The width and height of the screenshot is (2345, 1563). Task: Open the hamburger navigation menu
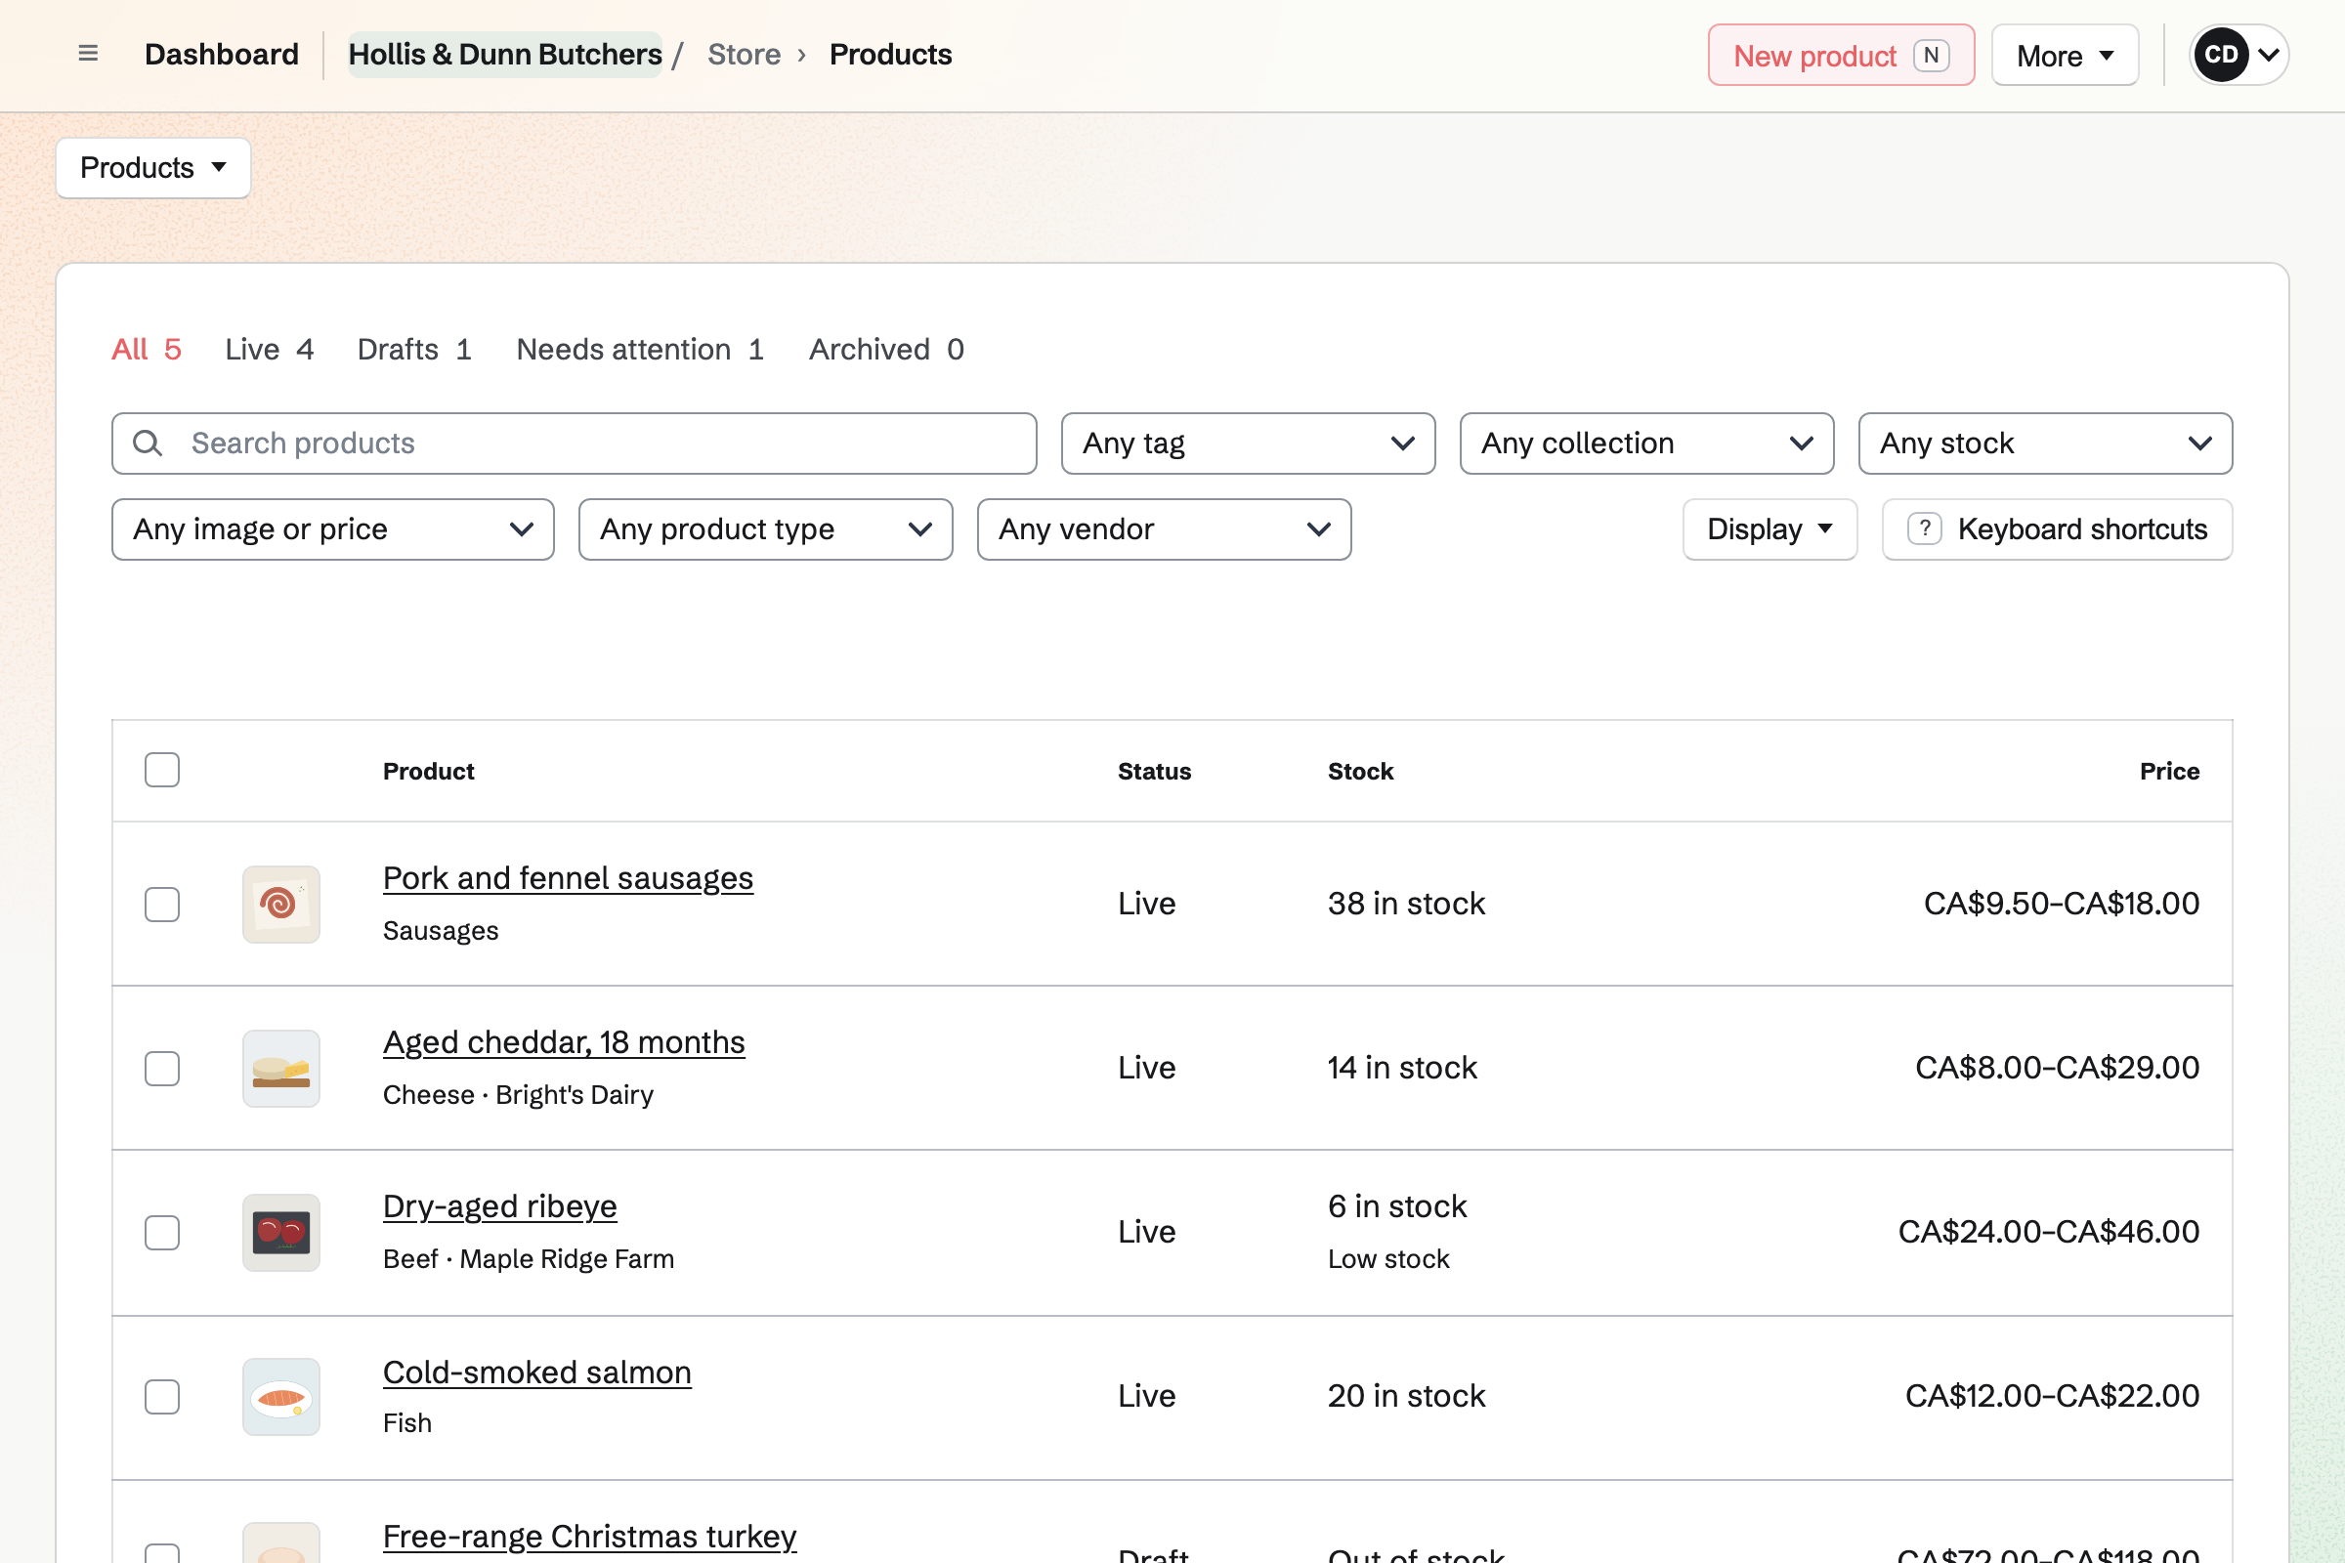point(88,54)
